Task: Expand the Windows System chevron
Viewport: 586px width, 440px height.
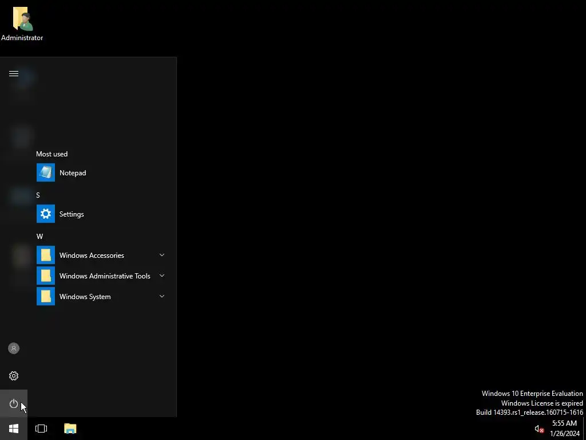Action: tap(162, 296)
